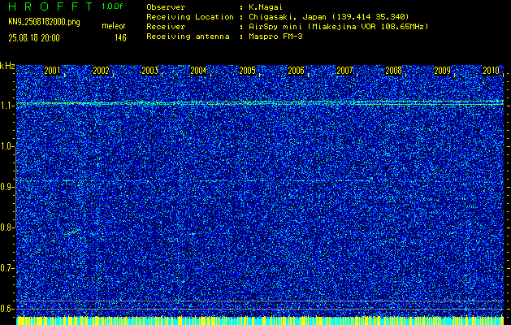Click time marker 2007

click(344, 71)
